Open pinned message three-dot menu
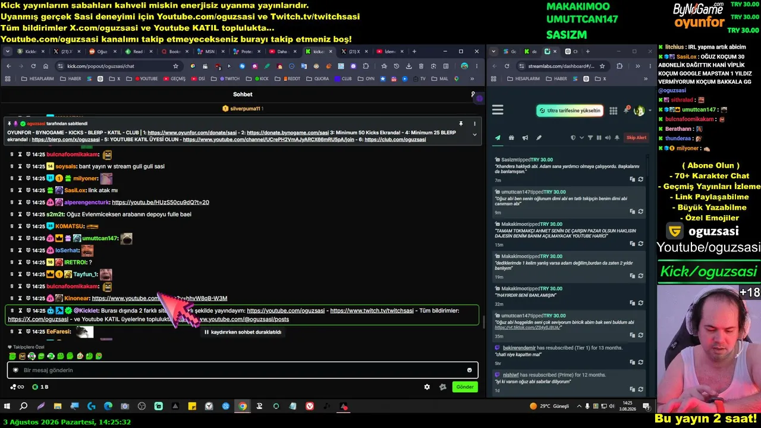This screenshot has height=428, width=761. [x=474, y=124]
